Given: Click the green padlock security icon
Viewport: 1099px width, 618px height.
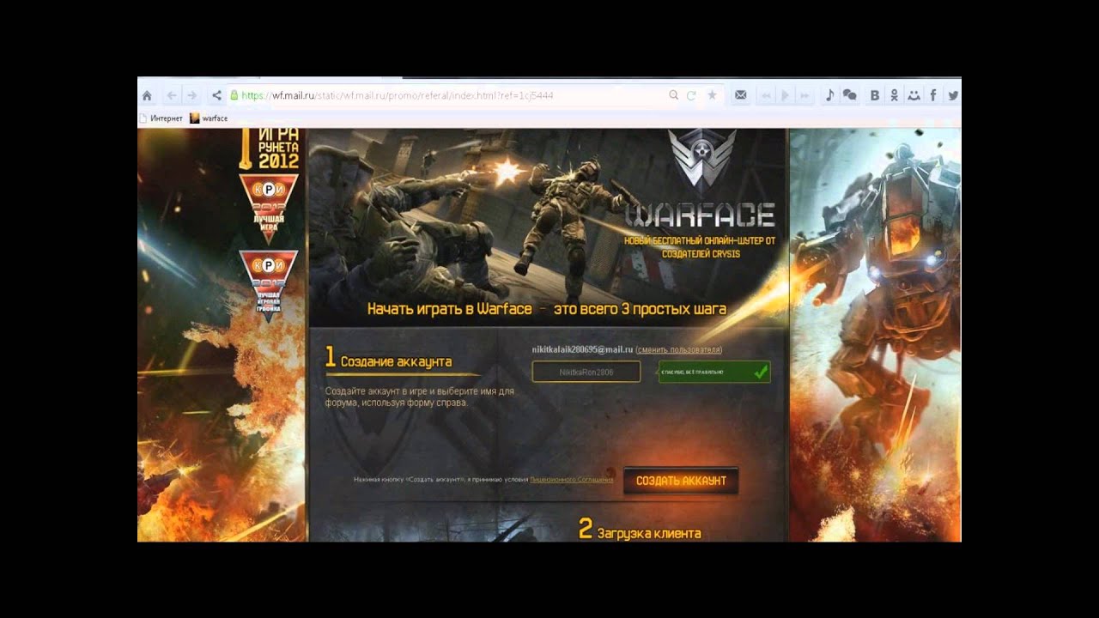Looking at the screenshot, I should coord(234,95).
